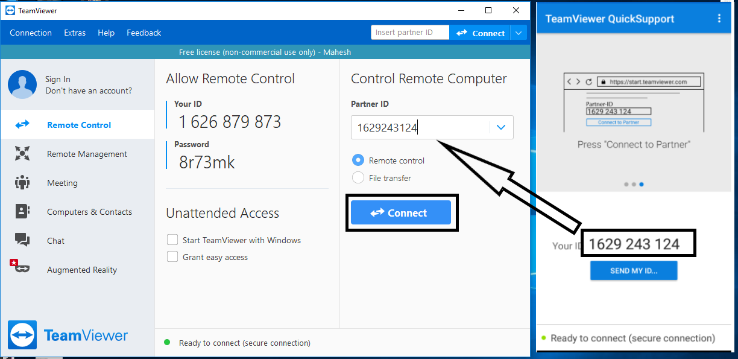Viewport: 738px width, 359px height.
Task: Open the QuickSupport three-dot overflow menu
Action: pos(719,19)
